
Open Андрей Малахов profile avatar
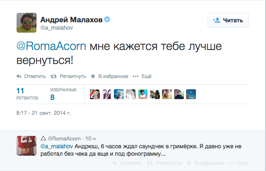pos(27,23)
